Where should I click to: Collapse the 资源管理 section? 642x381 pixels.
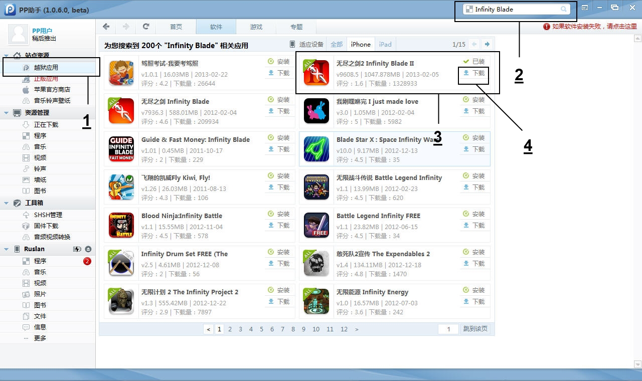coord(7,113)
